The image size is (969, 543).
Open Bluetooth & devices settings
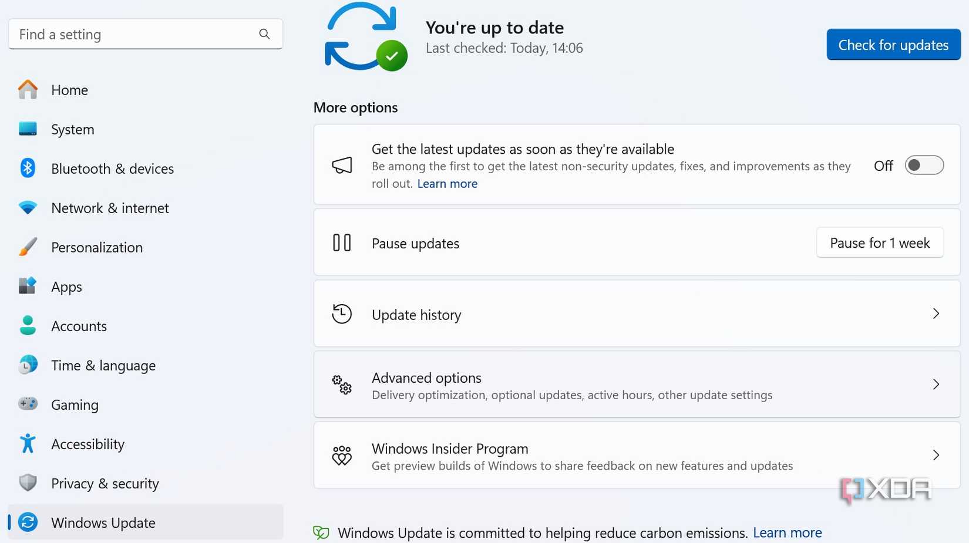pos(146,168)
